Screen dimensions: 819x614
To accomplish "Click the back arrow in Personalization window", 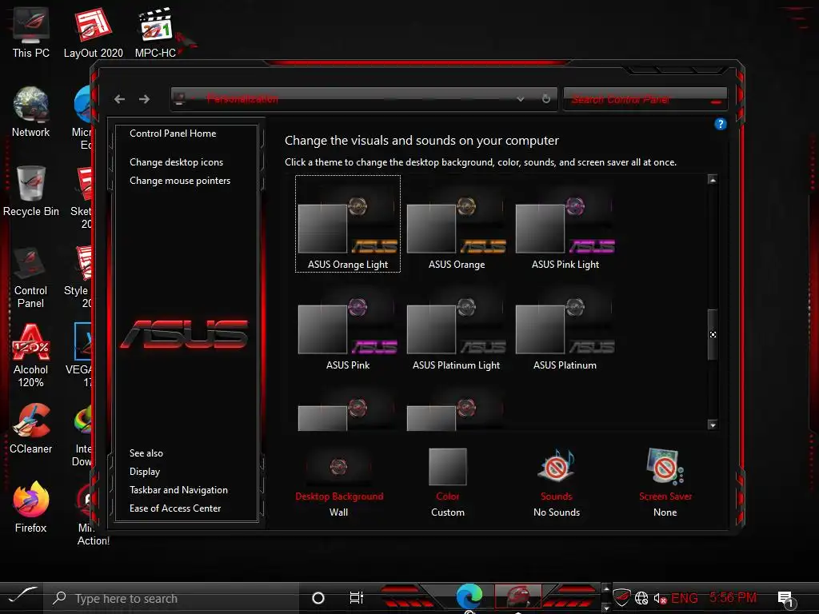I will coord(120,99).
